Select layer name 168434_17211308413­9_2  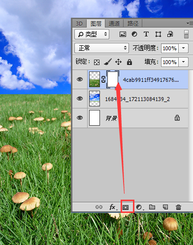point(137,99)
